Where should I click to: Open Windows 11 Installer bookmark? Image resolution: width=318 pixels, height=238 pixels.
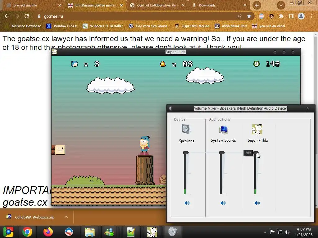pyautogui.click(x=103, y=26)
